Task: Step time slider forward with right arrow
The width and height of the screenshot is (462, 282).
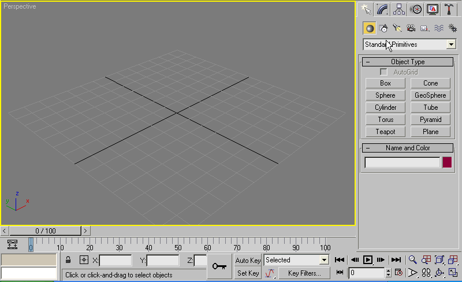Action: click(85, 231)
